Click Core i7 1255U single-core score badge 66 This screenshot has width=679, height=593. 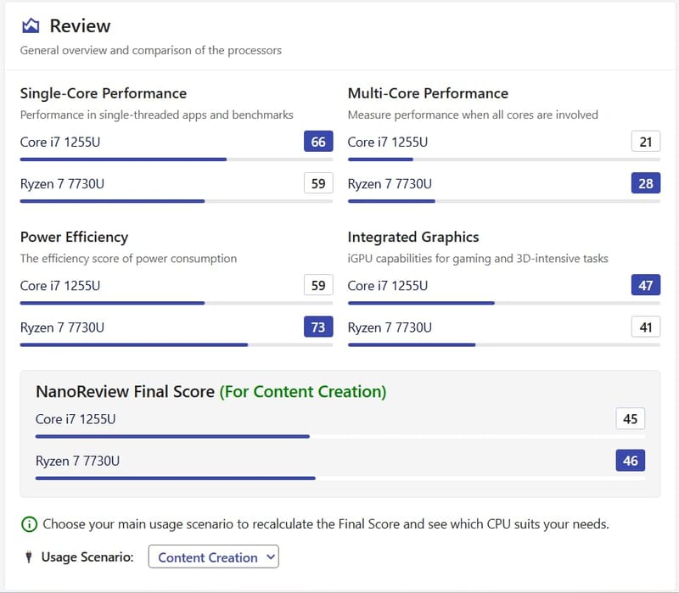[318, 142]
